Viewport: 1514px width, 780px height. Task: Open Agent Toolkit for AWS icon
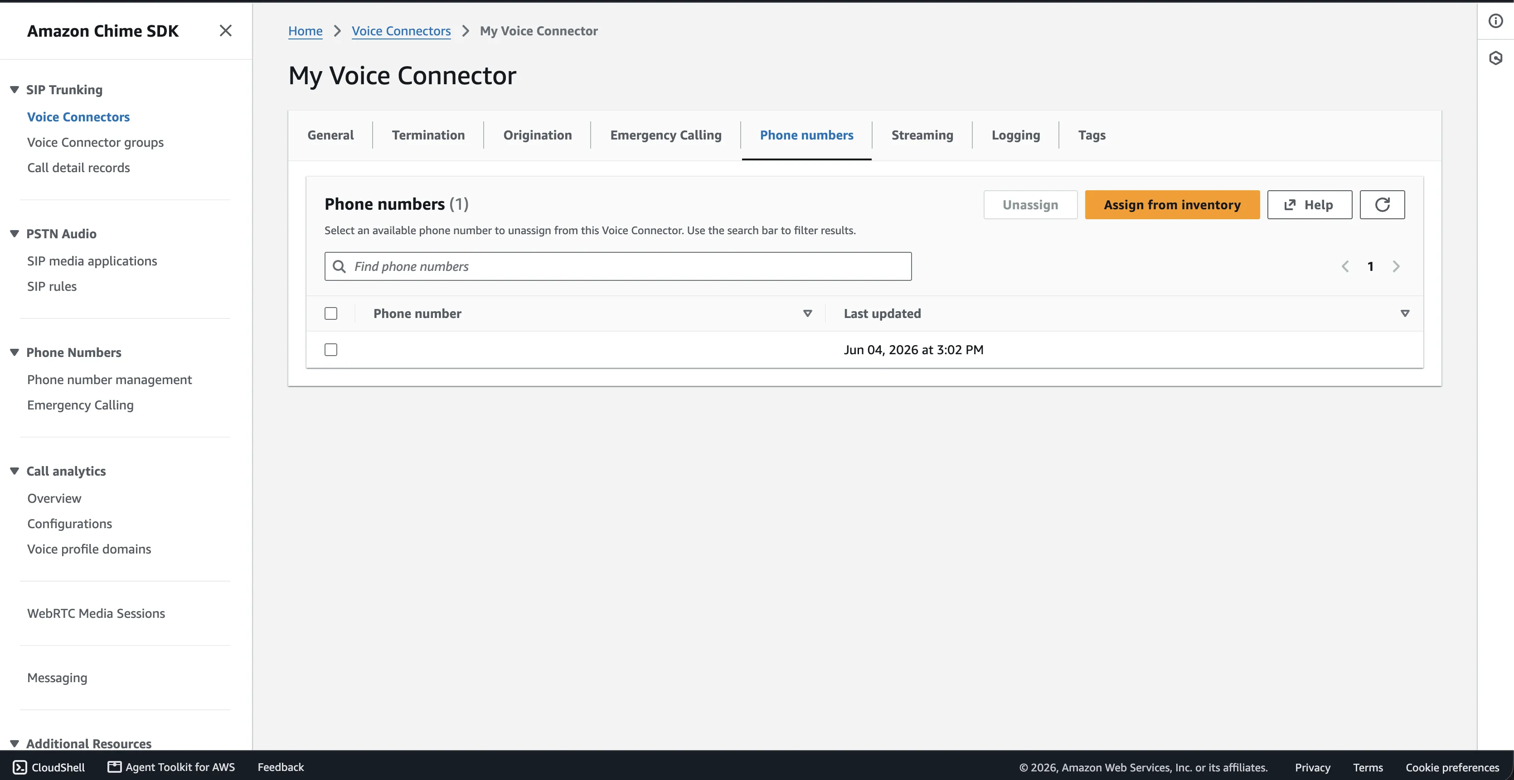[115, 767]
